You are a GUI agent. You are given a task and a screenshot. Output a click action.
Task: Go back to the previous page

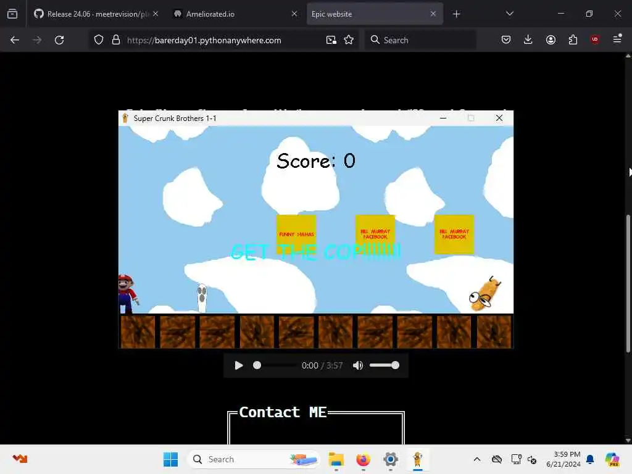point(15,40)
